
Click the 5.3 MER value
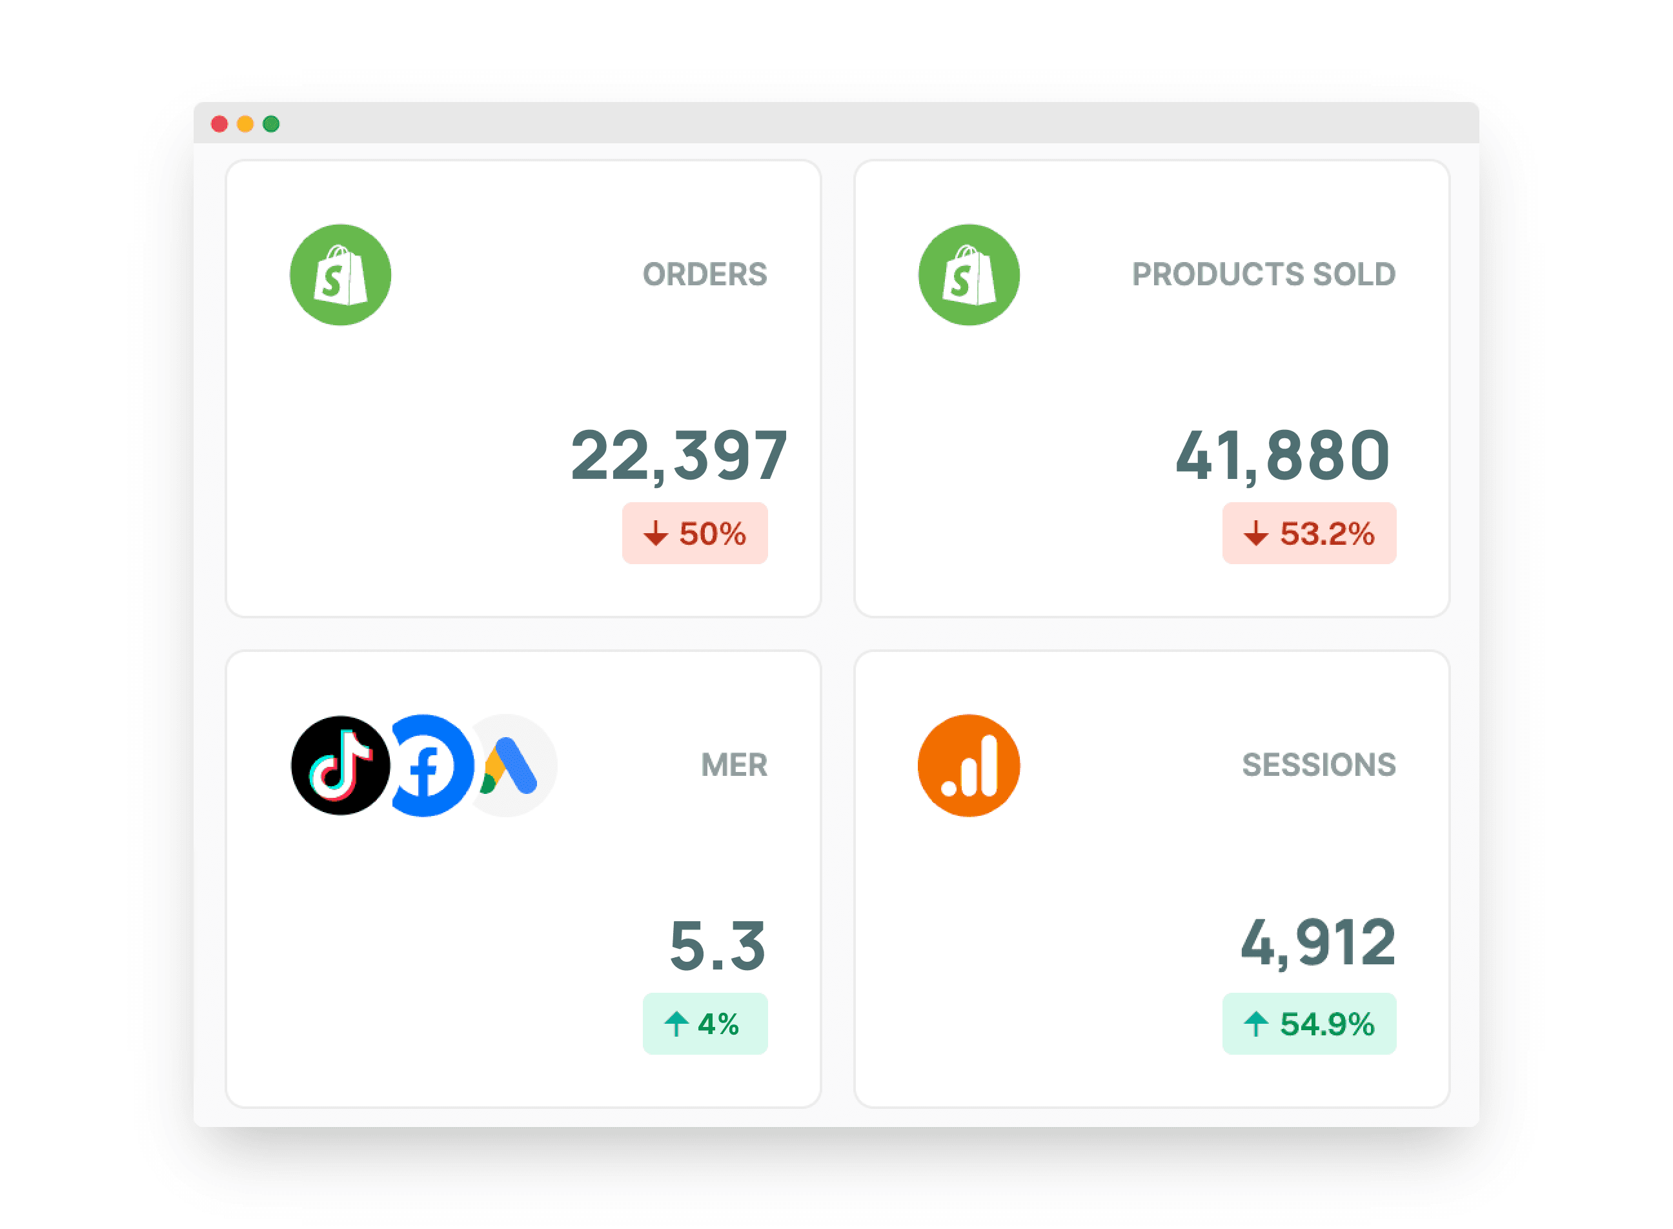pyautogui.click(x=717, y=945)
